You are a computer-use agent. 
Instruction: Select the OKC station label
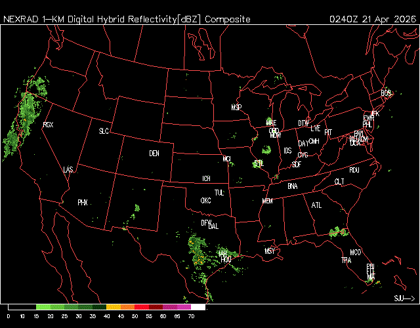click(x=205, y=201)
